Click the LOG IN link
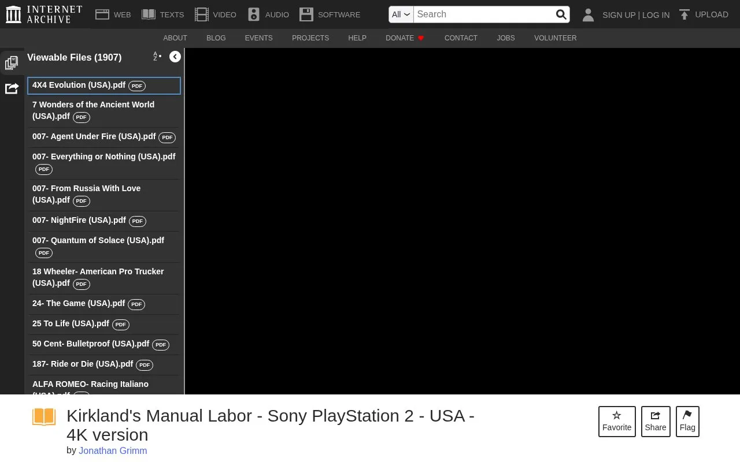Viewport: 740px width, 462px height. pos(656,15)
